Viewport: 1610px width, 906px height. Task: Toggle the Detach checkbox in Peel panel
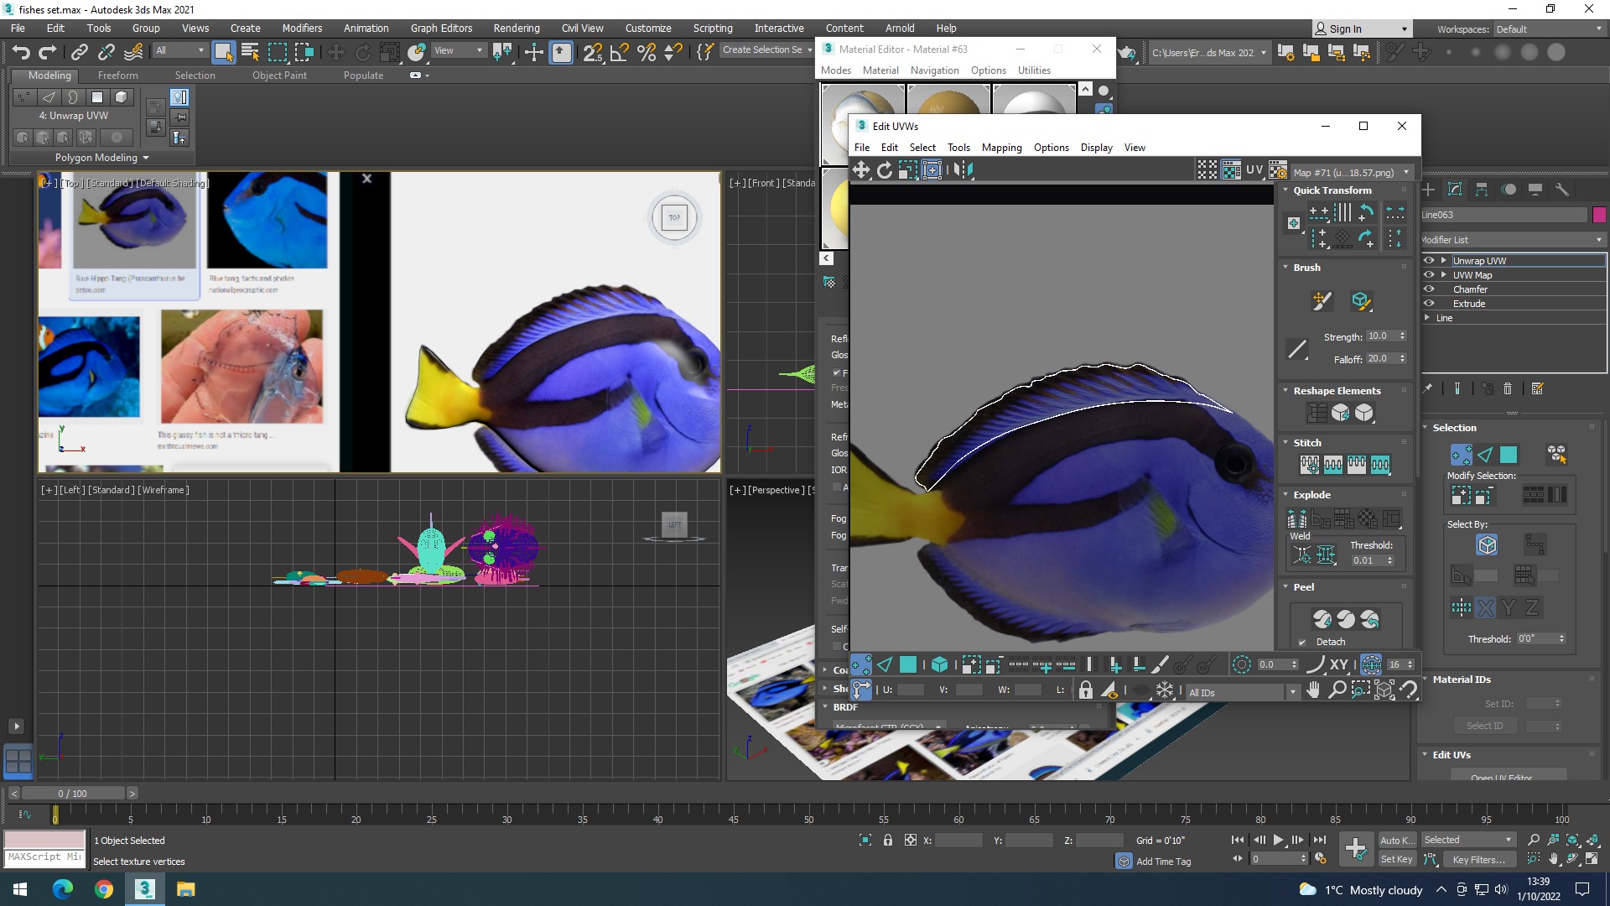[x=1302, y=643]
